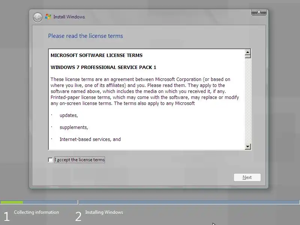Click the 'Collecting information' step label
This screenshot has height=225, width=300.
pyautogui.click(x=36, y=212)
